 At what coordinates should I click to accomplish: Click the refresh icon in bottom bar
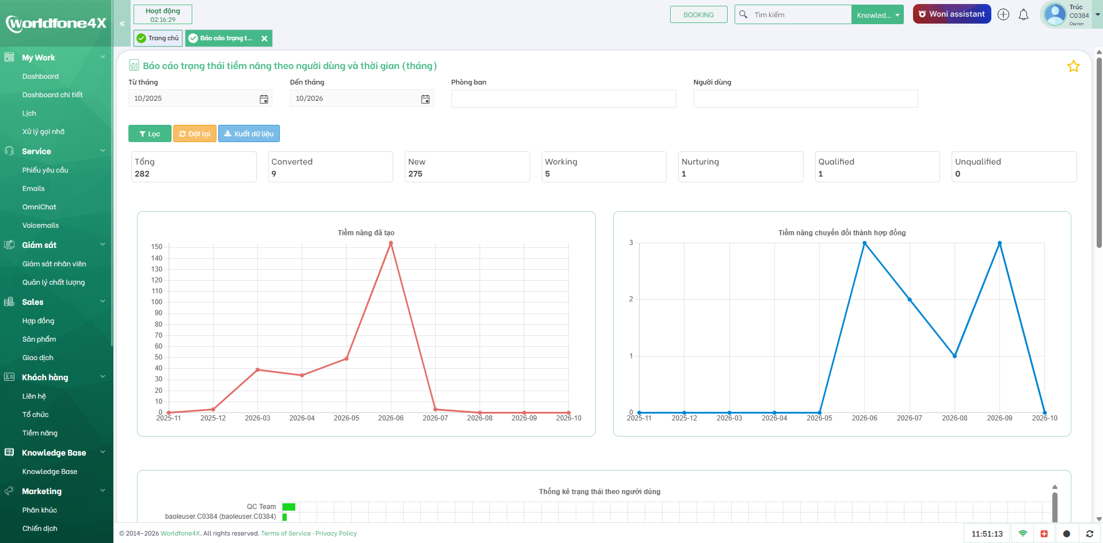tap(1089, 533)
